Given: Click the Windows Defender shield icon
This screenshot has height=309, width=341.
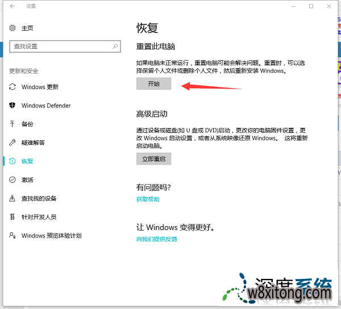Looking at the screenshot, I should (13, 106).
